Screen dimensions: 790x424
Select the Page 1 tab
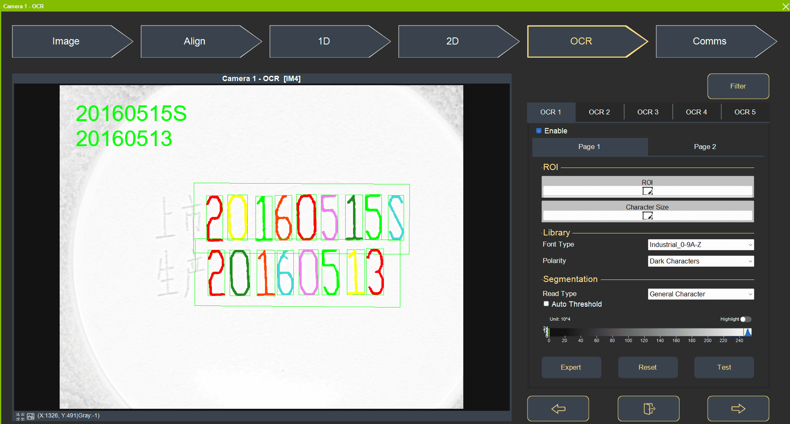pos(590,147)
